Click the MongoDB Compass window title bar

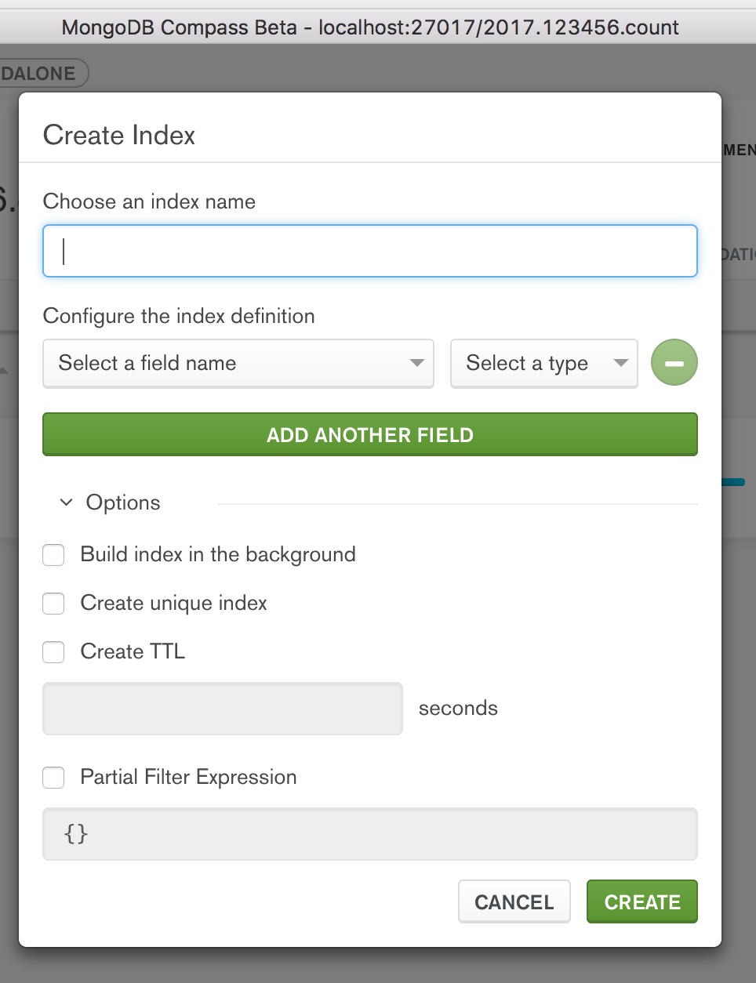[x=369, y=27]
